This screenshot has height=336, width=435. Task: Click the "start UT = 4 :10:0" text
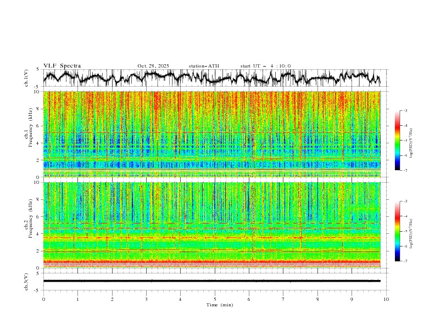[x=265, y=66]
